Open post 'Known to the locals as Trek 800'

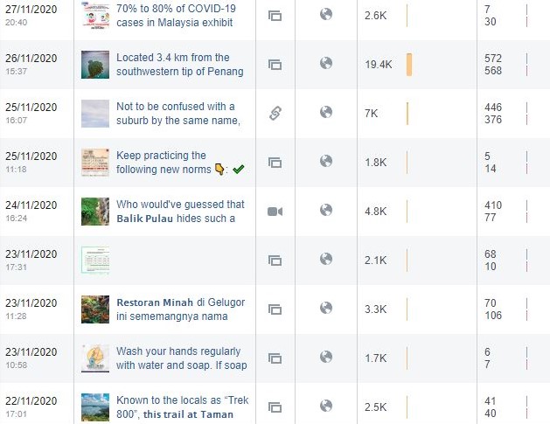(183, 407)
